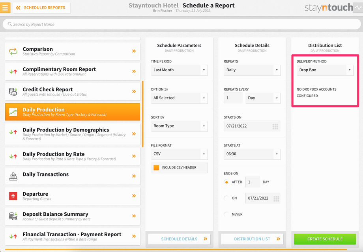
Task: Open Starts At time dropdown 06:30
Action: (252, 154)
